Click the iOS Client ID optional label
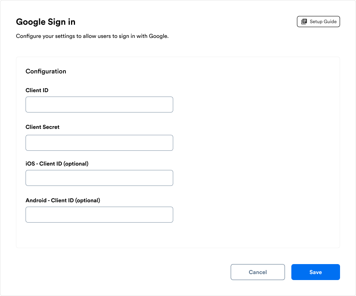 pos(57,164)
